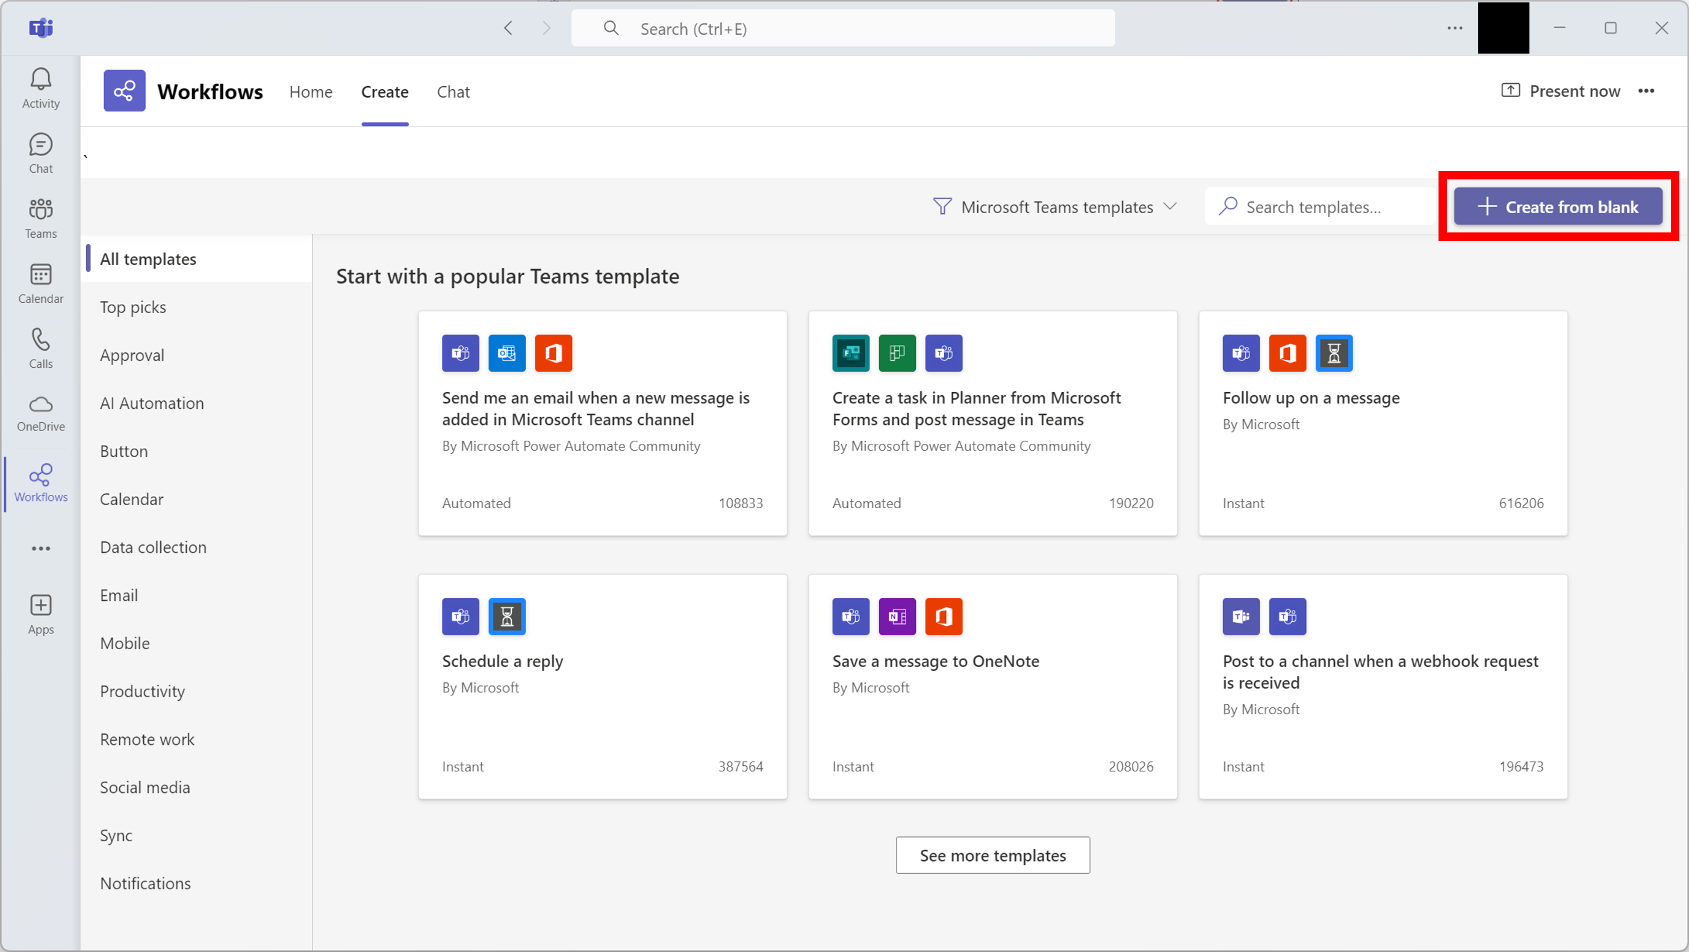The width and height of the screenshot is (1689, 952).
Task: Click the Microsoft Teams logo
Action: [x=41, y=28]
